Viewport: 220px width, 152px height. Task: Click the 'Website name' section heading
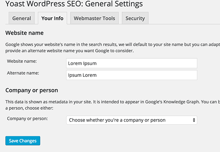25,33
